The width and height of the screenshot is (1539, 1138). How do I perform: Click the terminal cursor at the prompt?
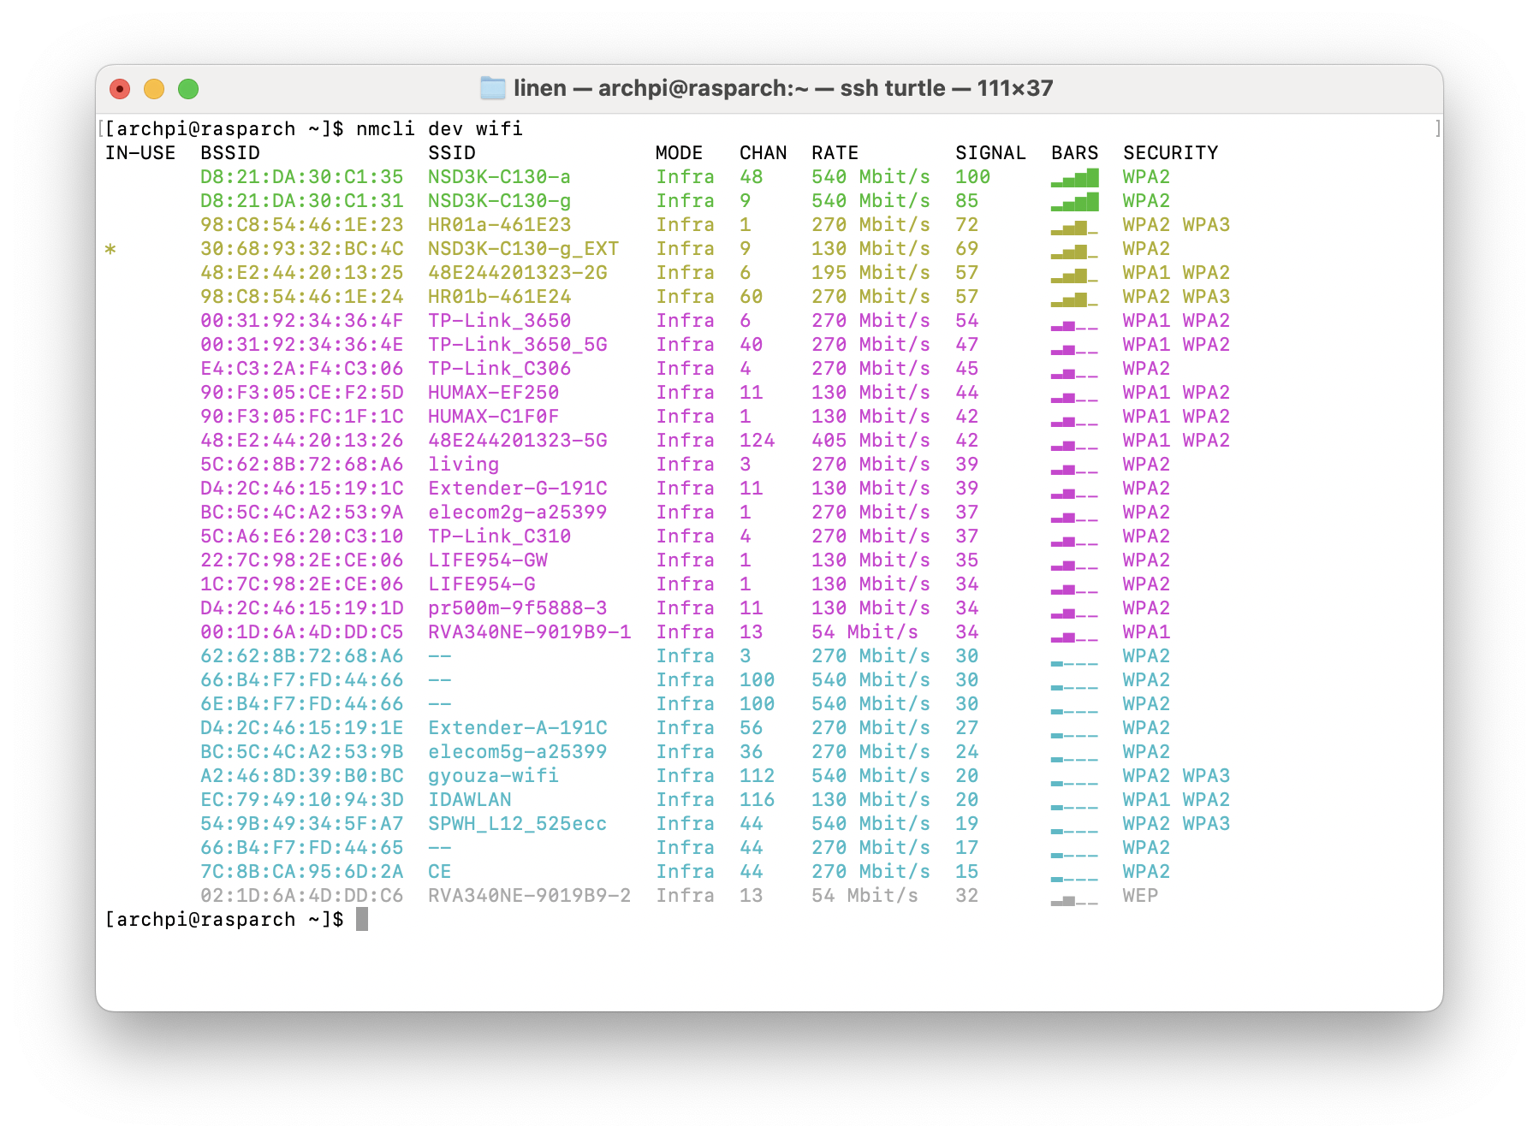363,919
